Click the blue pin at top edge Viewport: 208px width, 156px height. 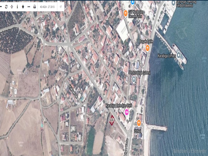point(132,2)
